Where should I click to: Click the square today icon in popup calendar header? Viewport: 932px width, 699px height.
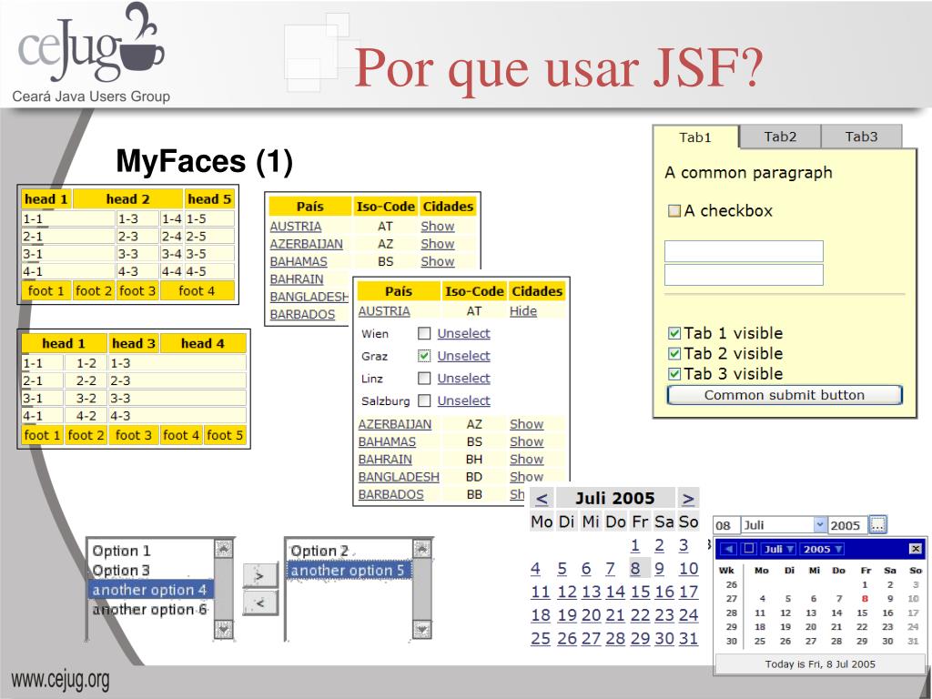(x=749, y=549)
